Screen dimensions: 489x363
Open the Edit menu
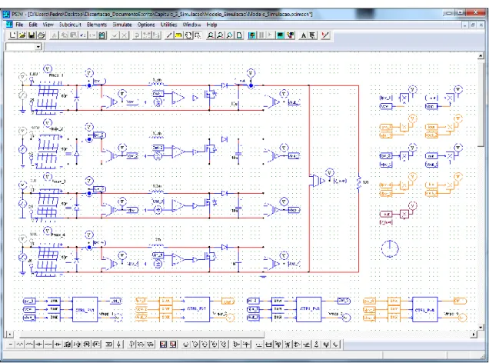click(33, 25)
